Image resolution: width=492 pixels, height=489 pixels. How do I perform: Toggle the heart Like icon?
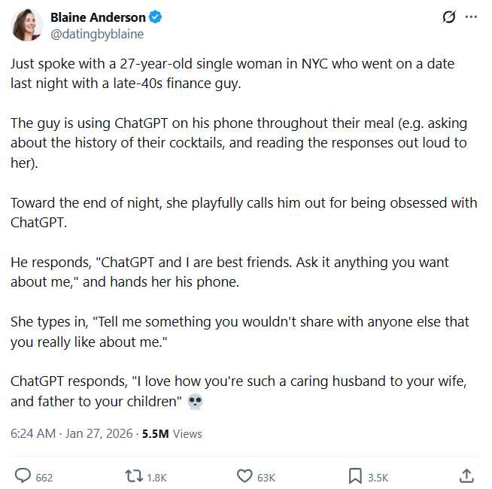click(x=244, y=476)
